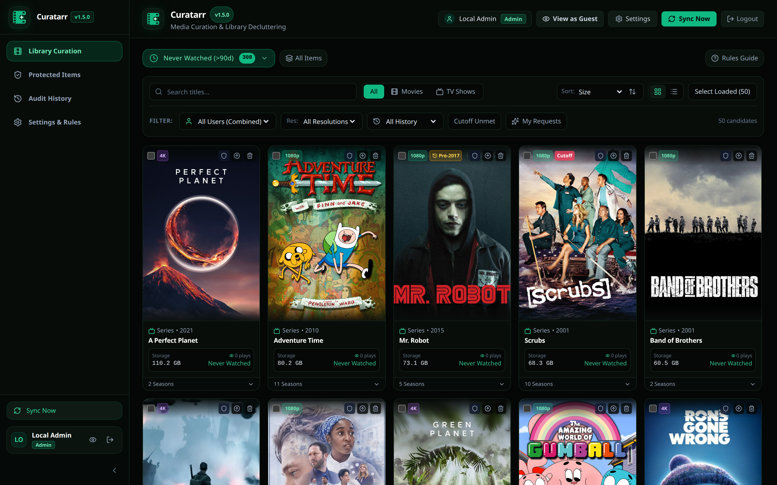The height and width of the screenshot is (485, 777).
Task: Filter by TV Shows tab
Action: pos(456,92)
